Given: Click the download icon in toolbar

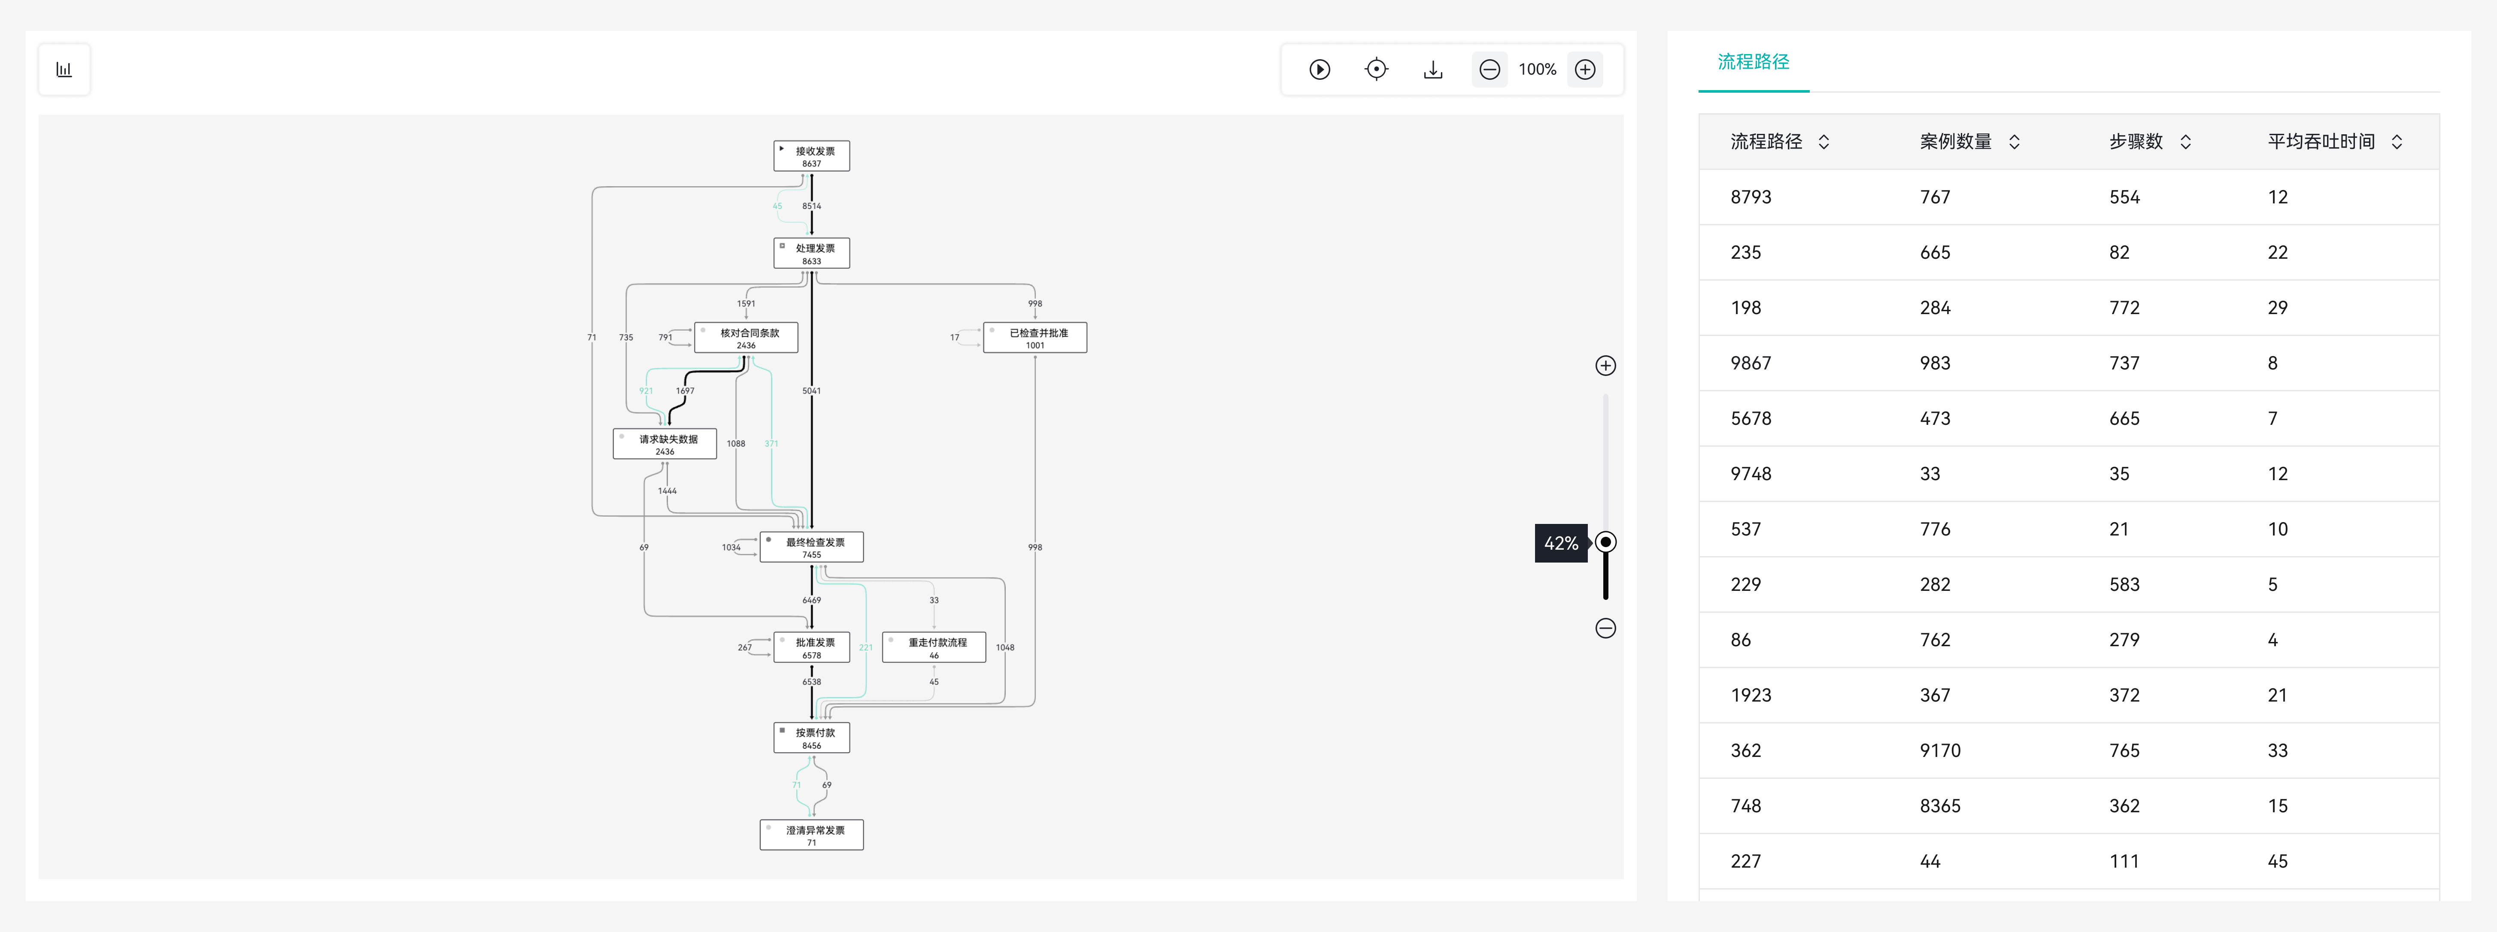Looking at the screenshot, I should pos(1433,70).
